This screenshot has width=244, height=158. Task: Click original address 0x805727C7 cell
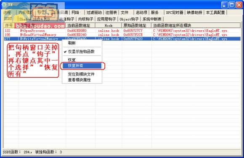tap(133, 31)
